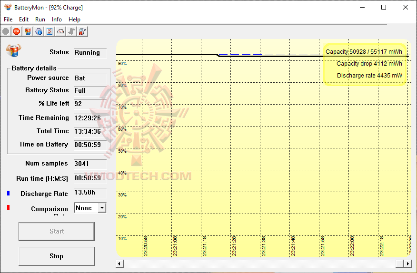Viewport: 417px width, 273px height.
Task: Click the Power source field showing Bat
Action: (90, 78)
